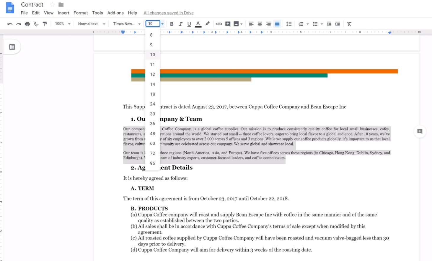
Task: Toggle Underline formatting
Action: [x=189, y=24]
